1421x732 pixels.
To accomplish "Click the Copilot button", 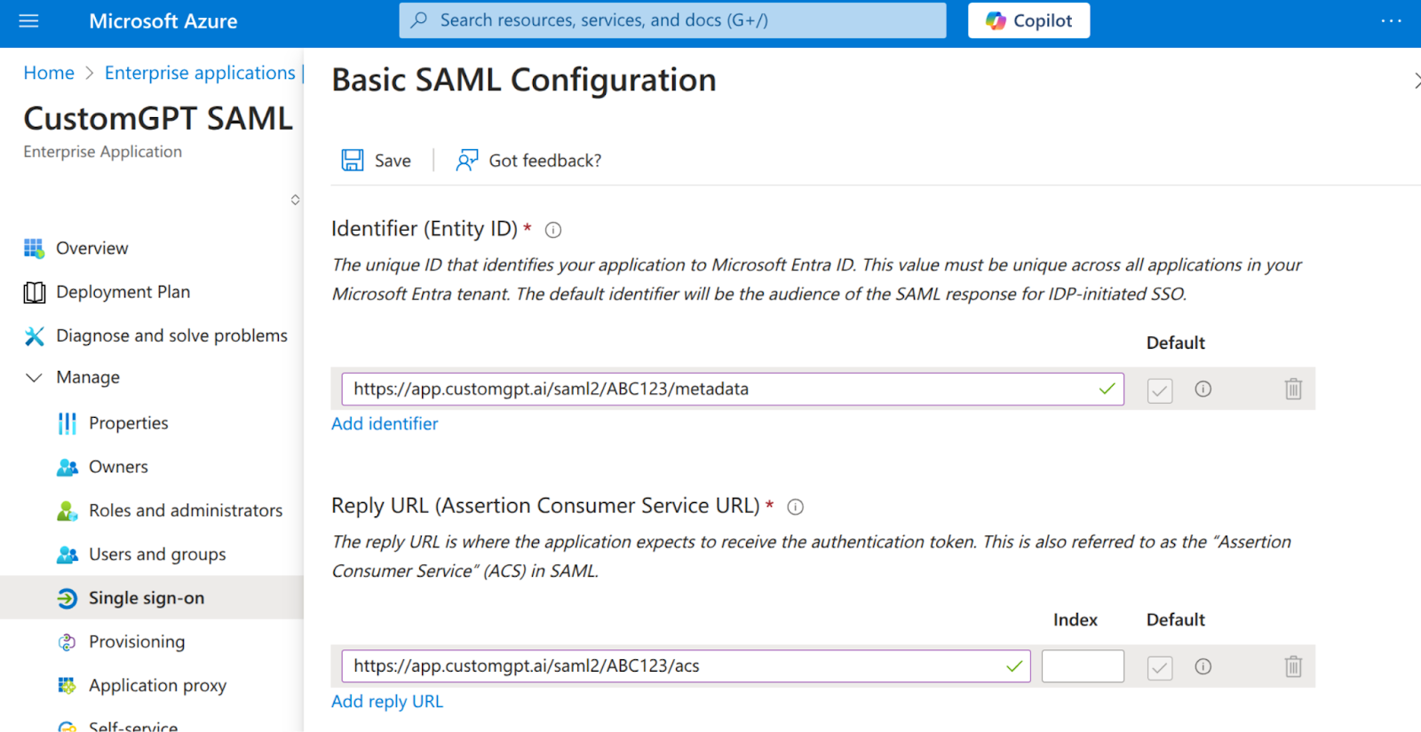I will pyautogui.click(x=1028, y=20).
